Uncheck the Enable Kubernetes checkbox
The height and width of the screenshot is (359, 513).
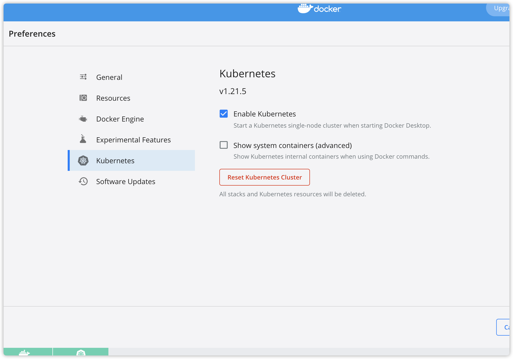coord(224,114)
